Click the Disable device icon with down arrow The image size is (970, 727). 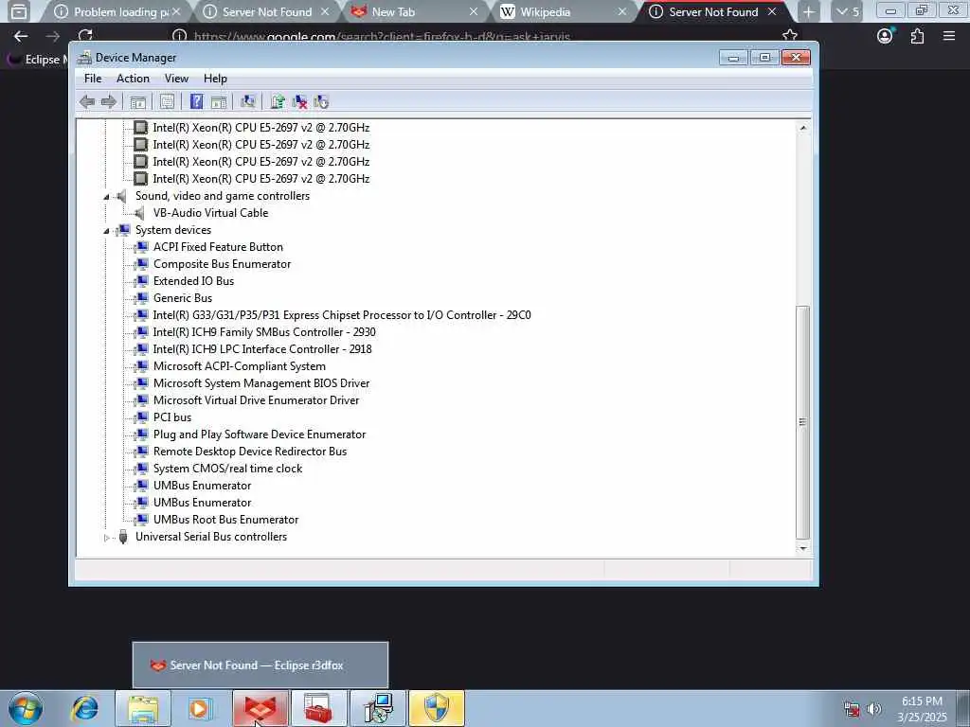coord(322,102)
